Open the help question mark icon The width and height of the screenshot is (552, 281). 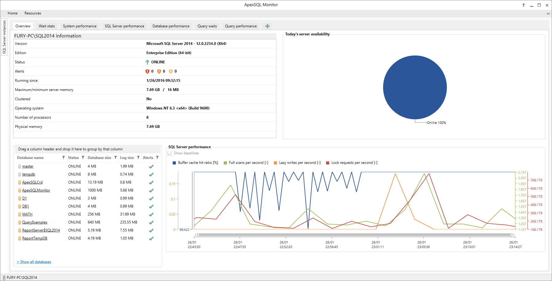523,5
